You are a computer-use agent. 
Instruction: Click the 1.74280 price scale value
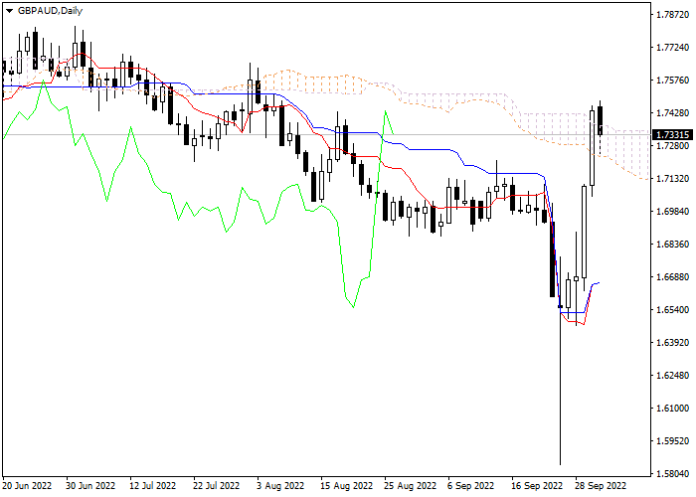(x=672, y=113)
